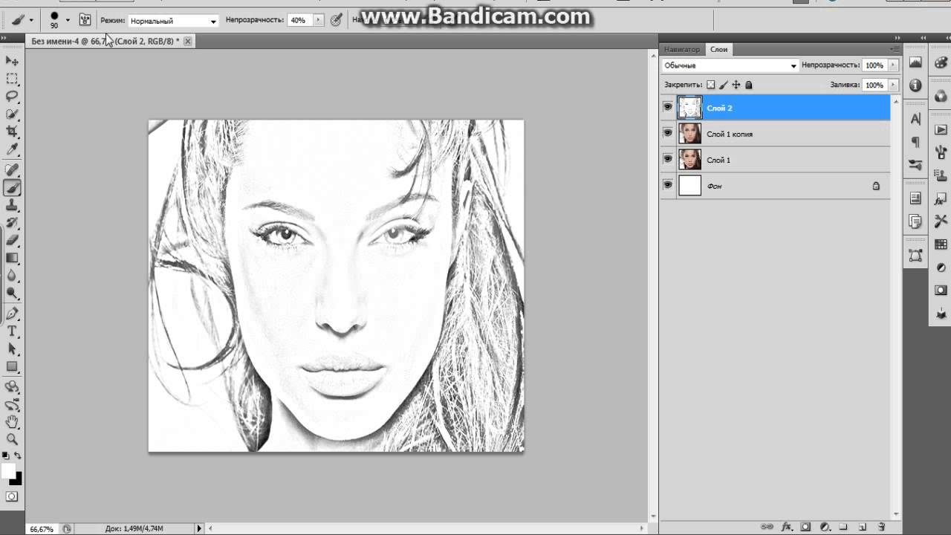Viewport: 951px width, 535px height.
Task: Hide the Слой 1 layer
Action: click(x=668, y=159)
